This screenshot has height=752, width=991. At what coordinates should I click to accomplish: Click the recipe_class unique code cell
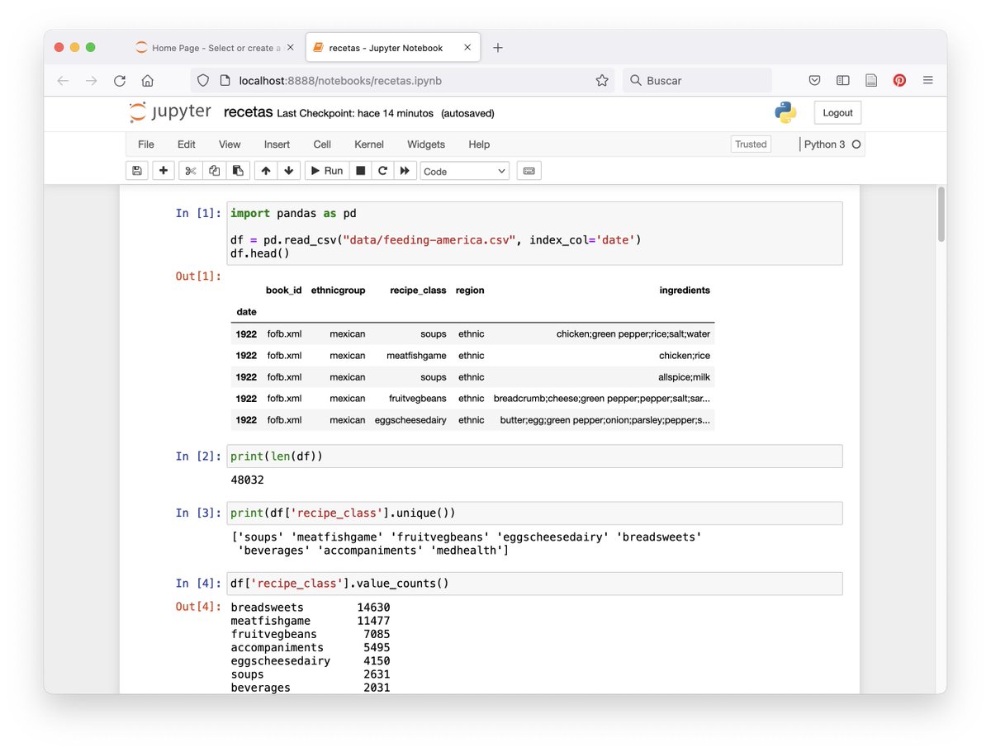click(x=534, y=513)
